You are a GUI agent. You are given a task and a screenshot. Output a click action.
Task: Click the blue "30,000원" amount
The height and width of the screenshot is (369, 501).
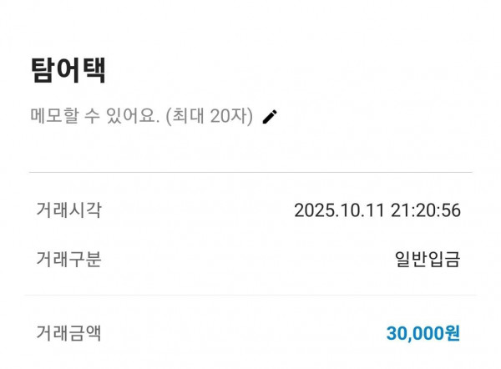point(423,334)
